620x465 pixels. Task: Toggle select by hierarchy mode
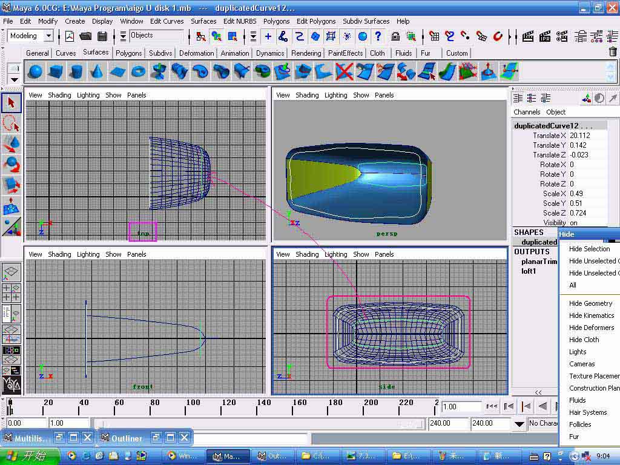click(201, 36)
